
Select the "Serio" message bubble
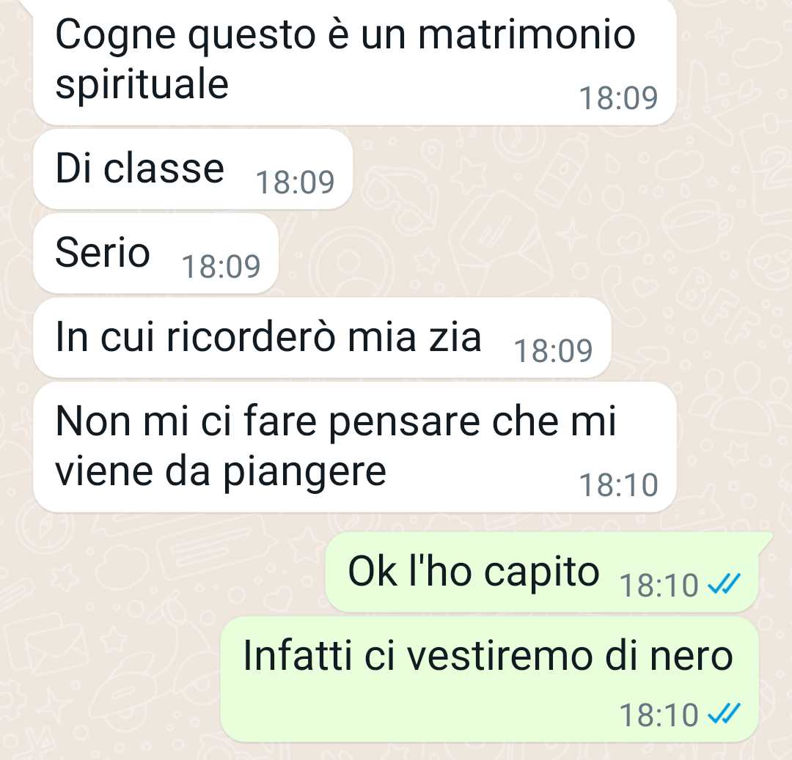coord(155,254)
